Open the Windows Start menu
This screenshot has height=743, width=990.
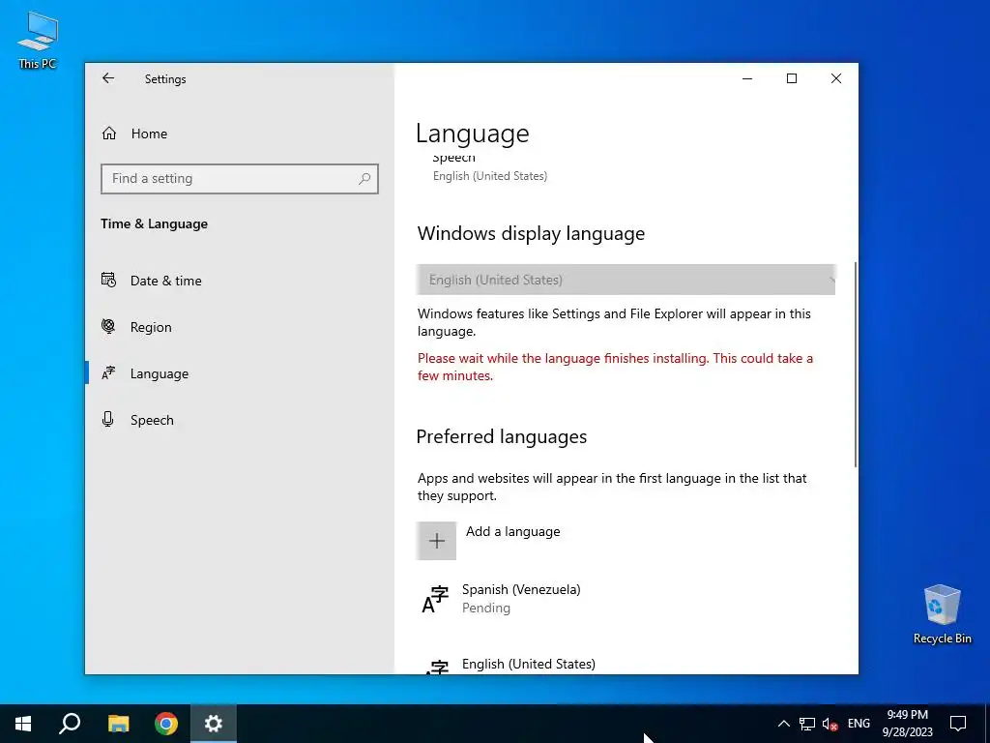[23, 724]
